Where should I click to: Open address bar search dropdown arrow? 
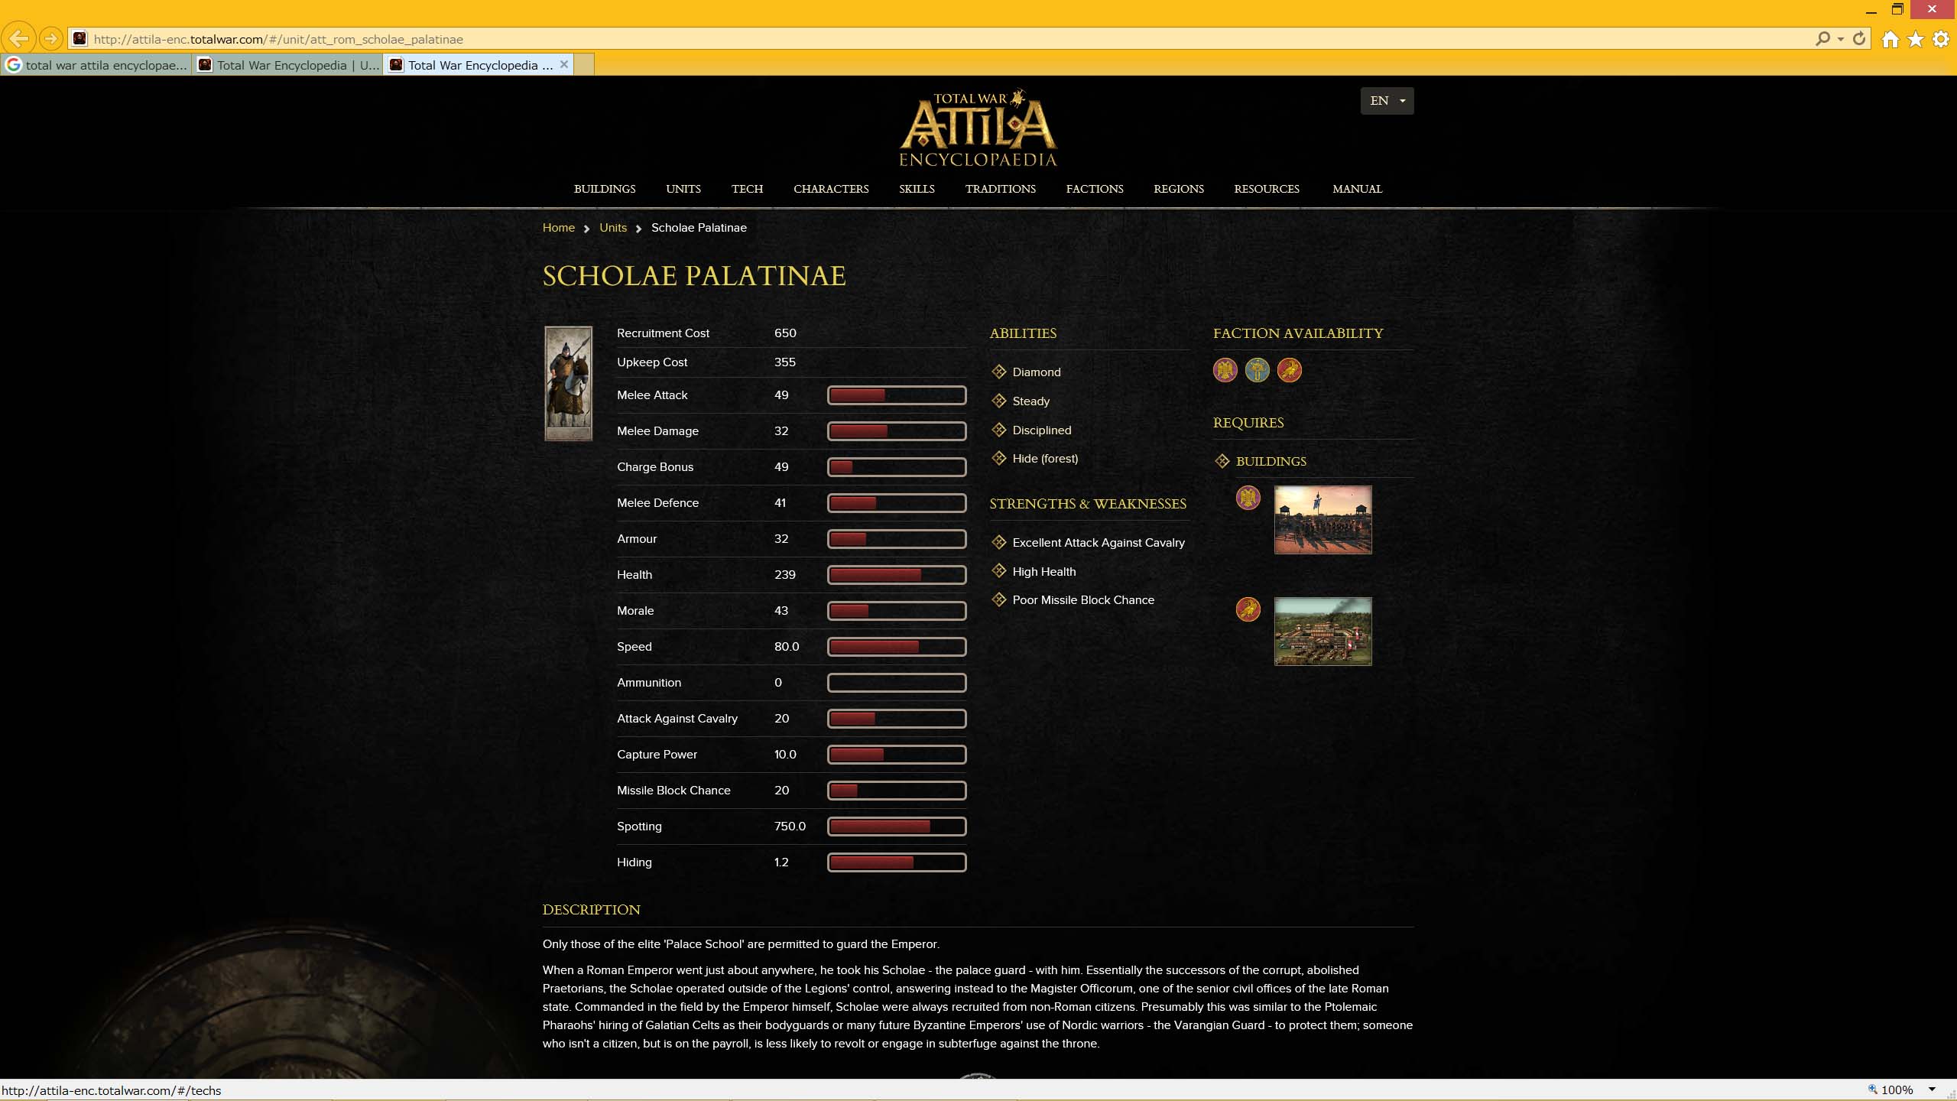coord(1840,39)
